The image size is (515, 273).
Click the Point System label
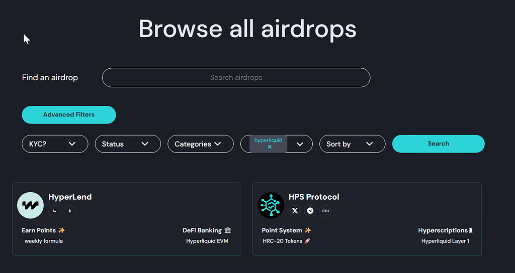click(x=286, y=230)
